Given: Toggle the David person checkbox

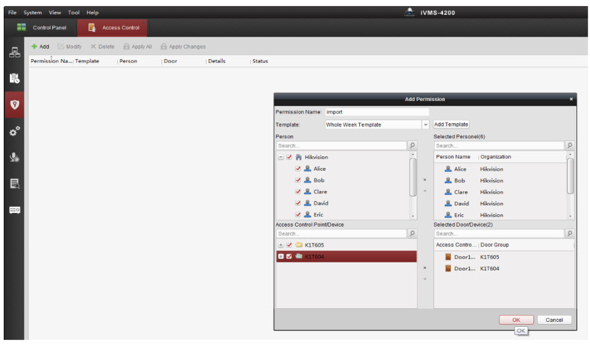Looking at the screenshot, I should tap(298, 203).
